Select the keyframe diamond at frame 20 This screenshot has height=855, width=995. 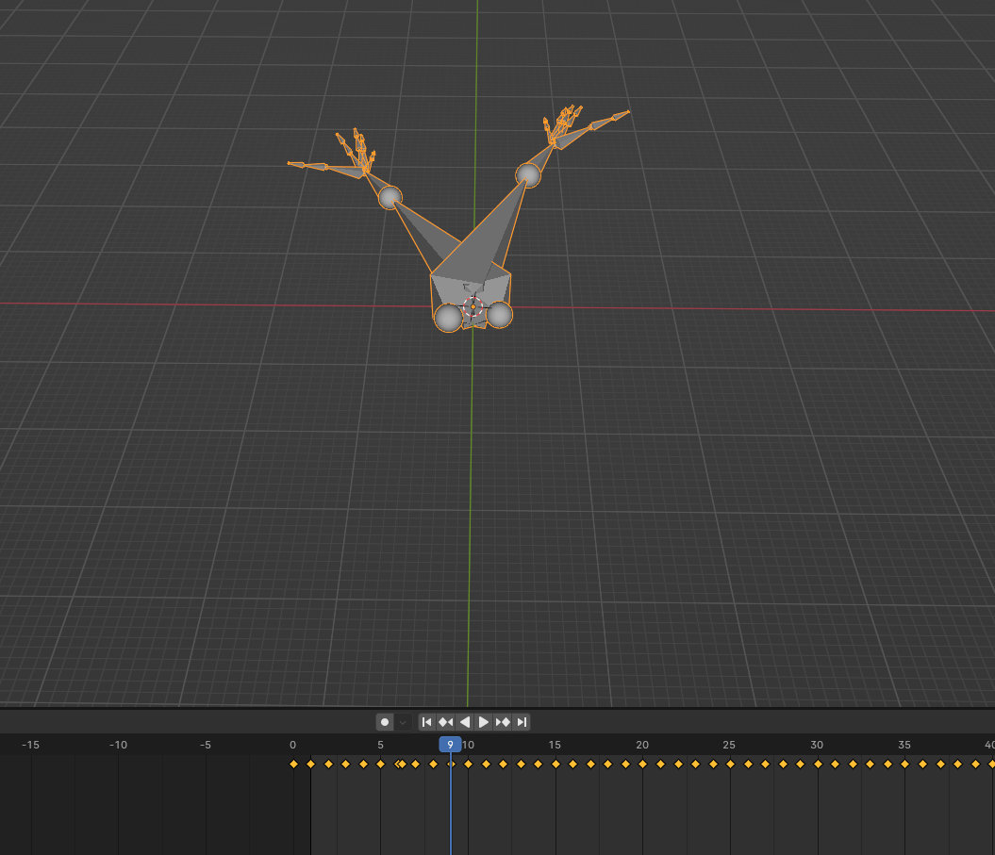point(642,764)
